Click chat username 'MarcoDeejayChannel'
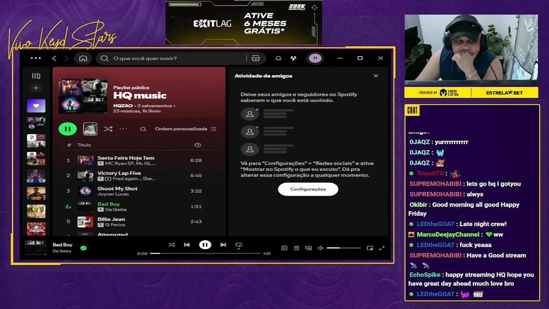 448,234
